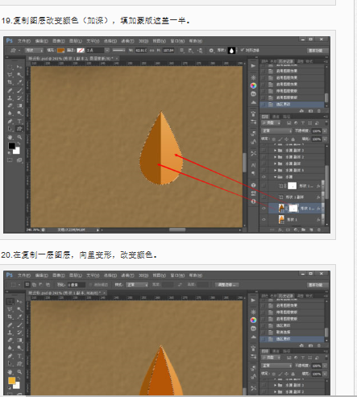Select Type tool in upper Photoshop window
357x397 pixels.
pyautogui.click(x=19, y=122)
